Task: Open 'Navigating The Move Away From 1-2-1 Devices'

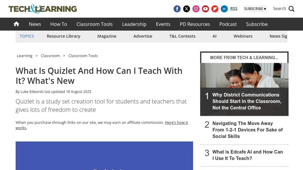Action: pos(248,130)
